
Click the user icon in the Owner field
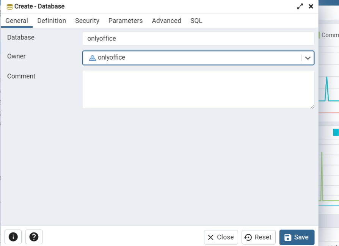pyautogui.click(x=92, y=58)
